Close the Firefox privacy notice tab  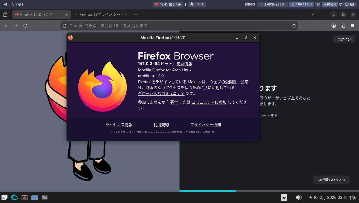(x=126, y=15)
